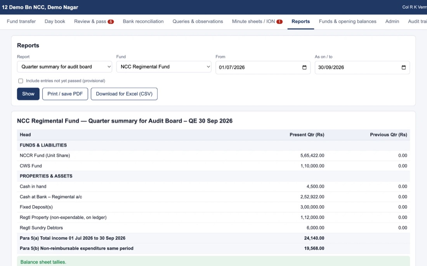Open the Fund selection dropdown
This screenshot has height=266, width=427.
(164, 67)
